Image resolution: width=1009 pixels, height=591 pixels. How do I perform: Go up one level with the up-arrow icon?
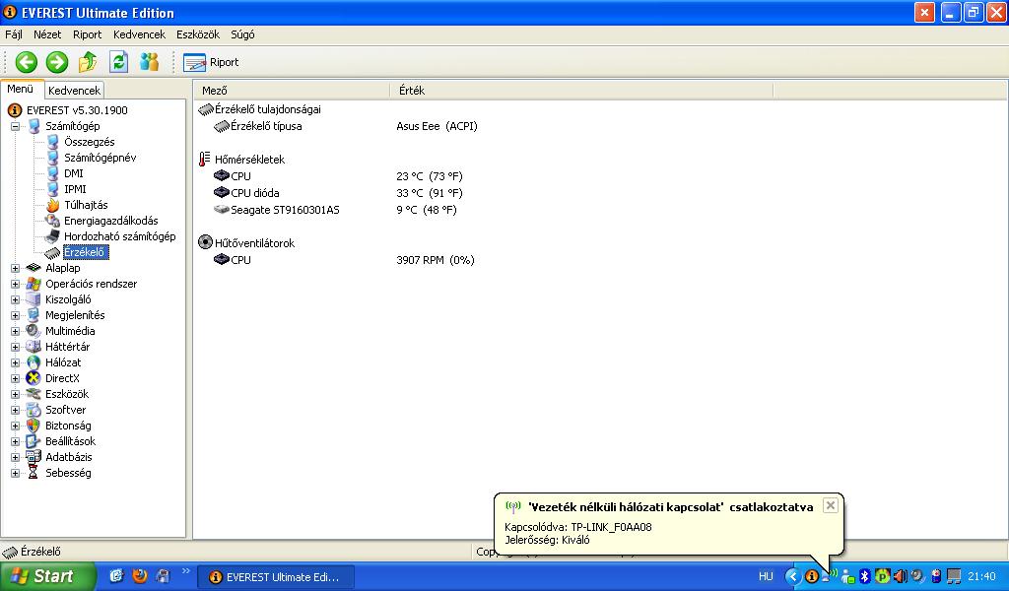tap(88, 62)
